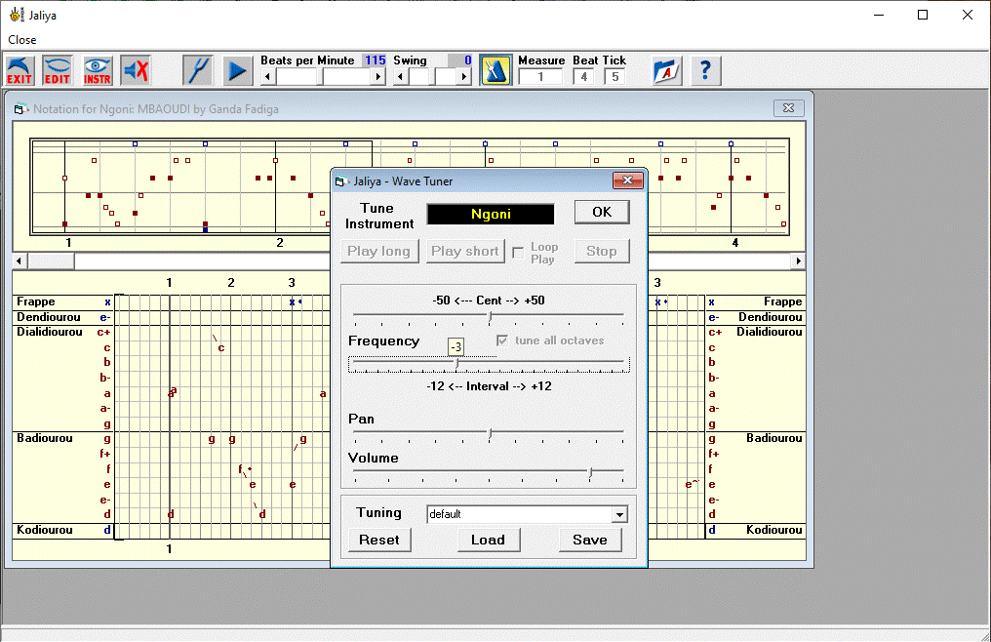Mute sound with the speaker icon

coord(136,70)
